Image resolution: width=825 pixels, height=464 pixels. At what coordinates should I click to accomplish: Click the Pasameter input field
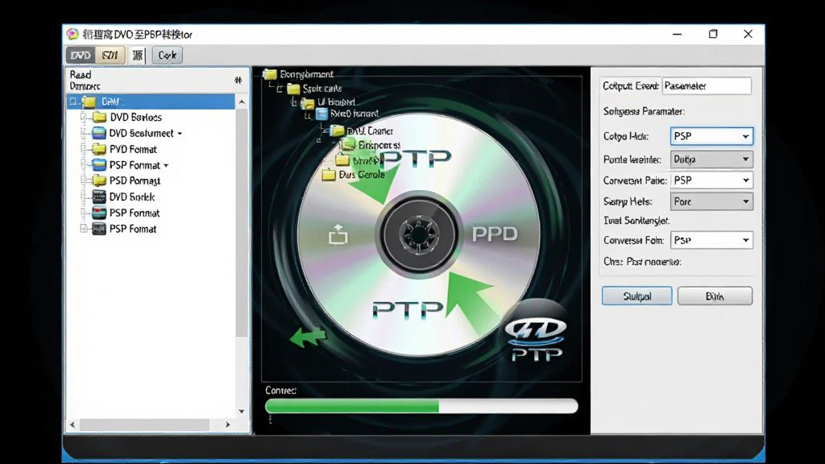[x=707, y=85]
